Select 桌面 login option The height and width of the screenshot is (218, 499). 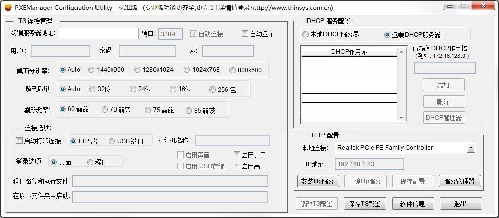[x=54, y=162]
